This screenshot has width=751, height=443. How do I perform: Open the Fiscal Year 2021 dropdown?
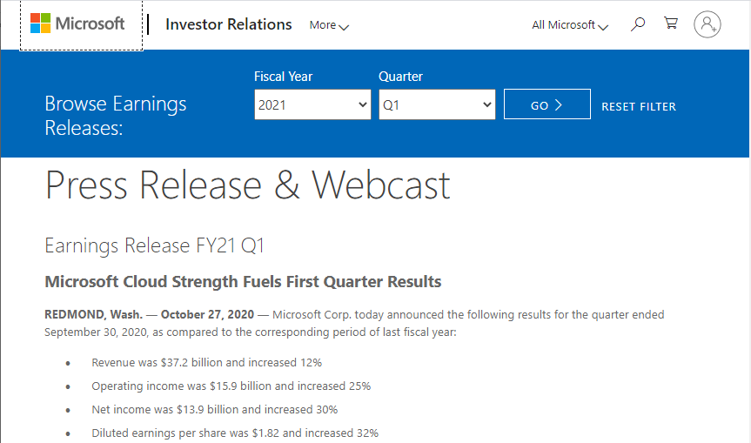pyautogui.click(x=313, y=105)
